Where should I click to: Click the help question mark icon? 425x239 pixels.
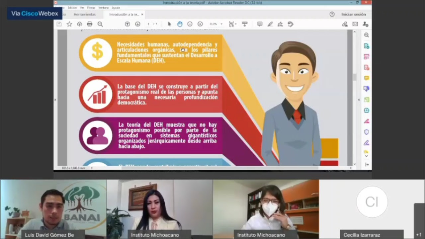coord(332,14)
